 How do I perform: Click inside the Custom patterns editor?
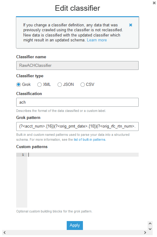click(x=83, y=180)
